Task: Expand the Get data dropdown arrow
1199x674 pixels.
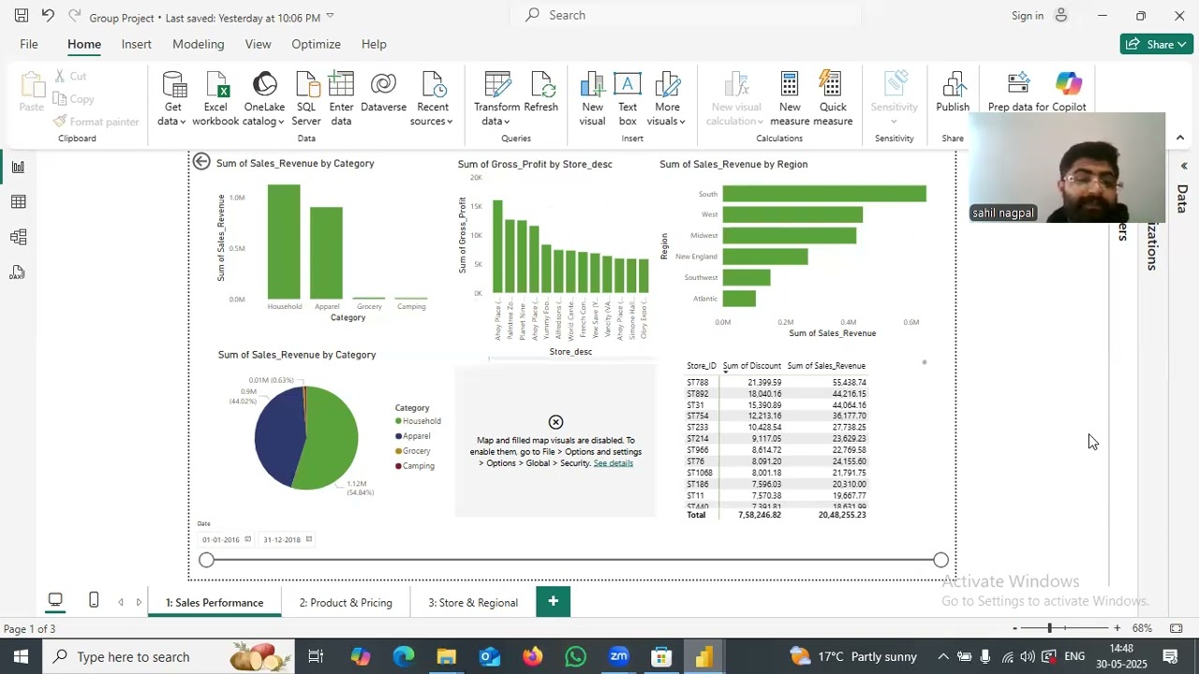Action: [x=182, y=122]
